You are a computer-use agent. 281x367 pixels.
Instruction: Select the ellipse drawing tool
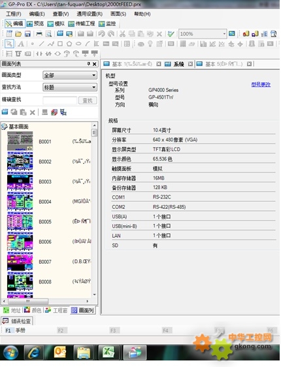click(78, 44)
